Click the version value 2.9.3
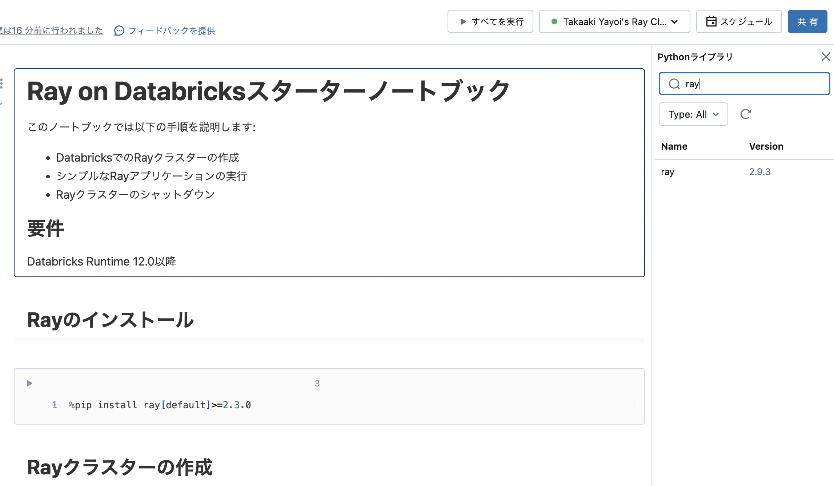Image resolution: width=834 pixels, height=486 pixels. tap(759, 172)
